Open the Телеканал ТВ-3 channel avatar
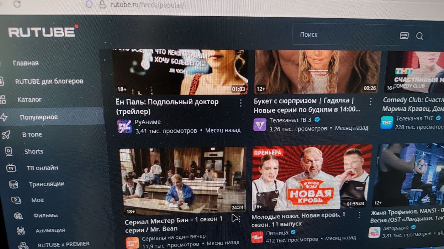Screen dimensions: 444x249 [260, 125]
